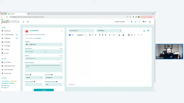Toggle italic formatting in the editor toolbar
This screenshot has height=103, width=184.
click(x=93, y=35)
